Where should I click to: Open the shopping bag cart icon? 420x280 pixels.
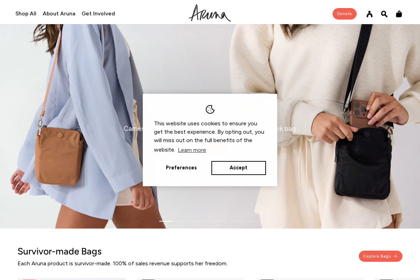pyautogui.click(x=399, y=14)
